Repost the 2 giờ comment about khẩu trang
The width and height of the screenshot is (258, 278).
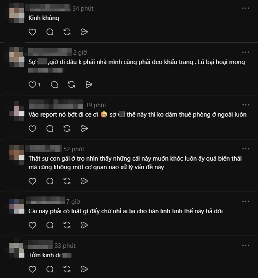coord(71,84)
